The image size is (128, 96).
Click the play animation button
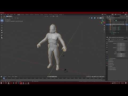(54, 77)
